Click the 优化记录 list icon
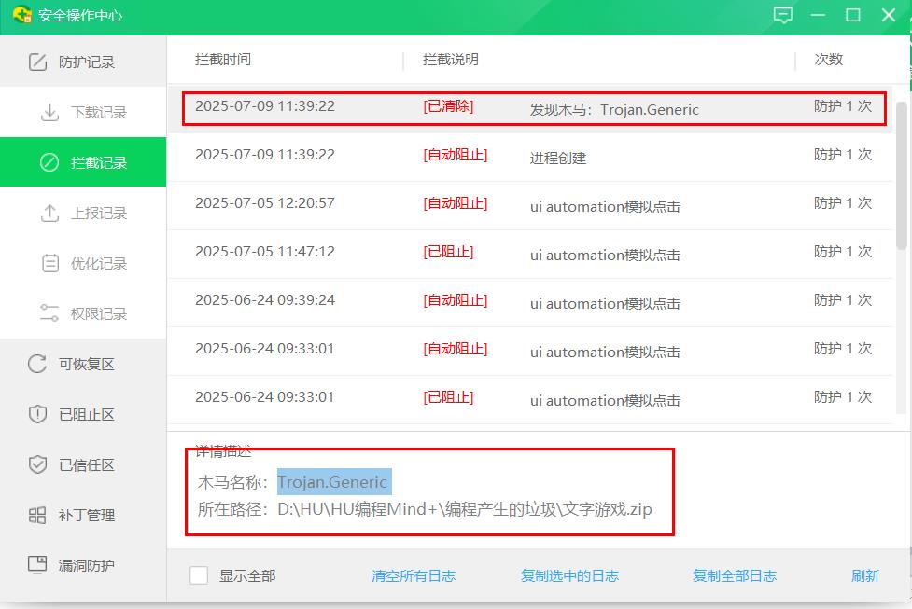This screenshot has width=912, height=609. [x=50, y=263]
